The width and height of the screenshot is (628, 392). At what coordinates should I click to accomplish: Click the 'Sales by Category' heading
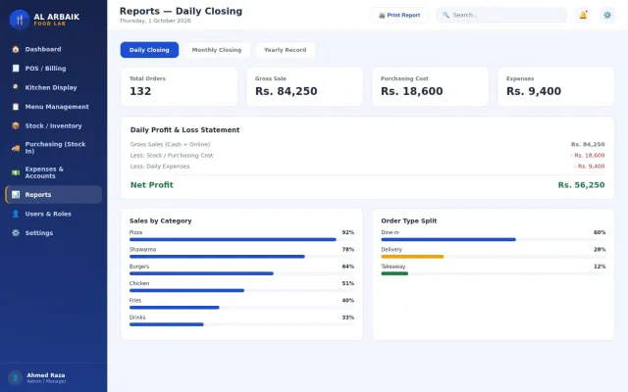[x=160, y=220]
